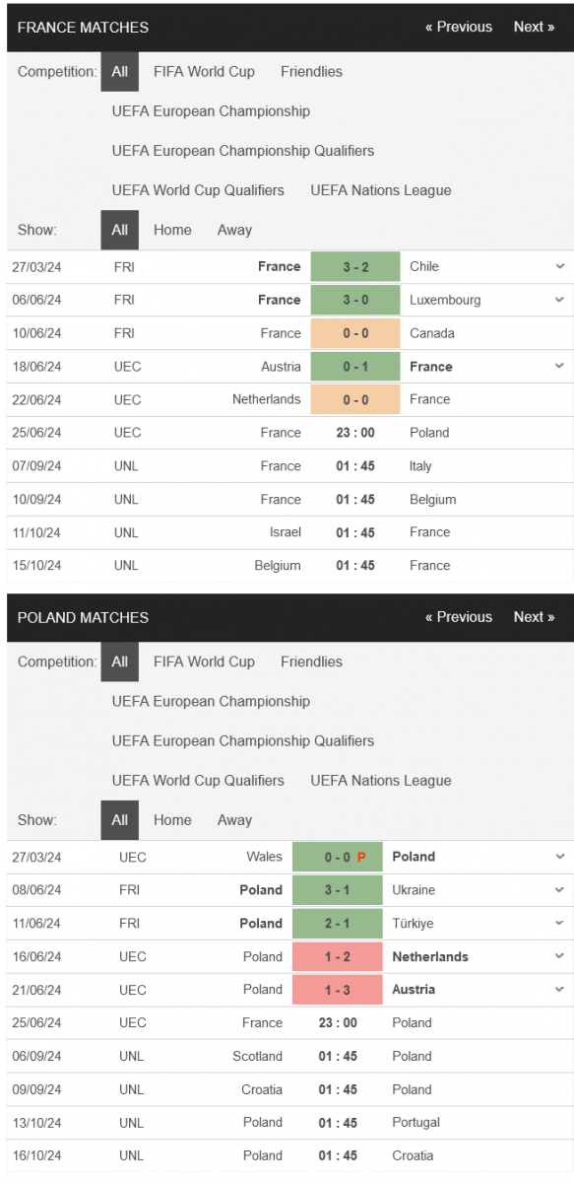The width and height of the screenshot is (574, 1183).
Task: Show only Away matches for Poland
Action: point(234,820)
